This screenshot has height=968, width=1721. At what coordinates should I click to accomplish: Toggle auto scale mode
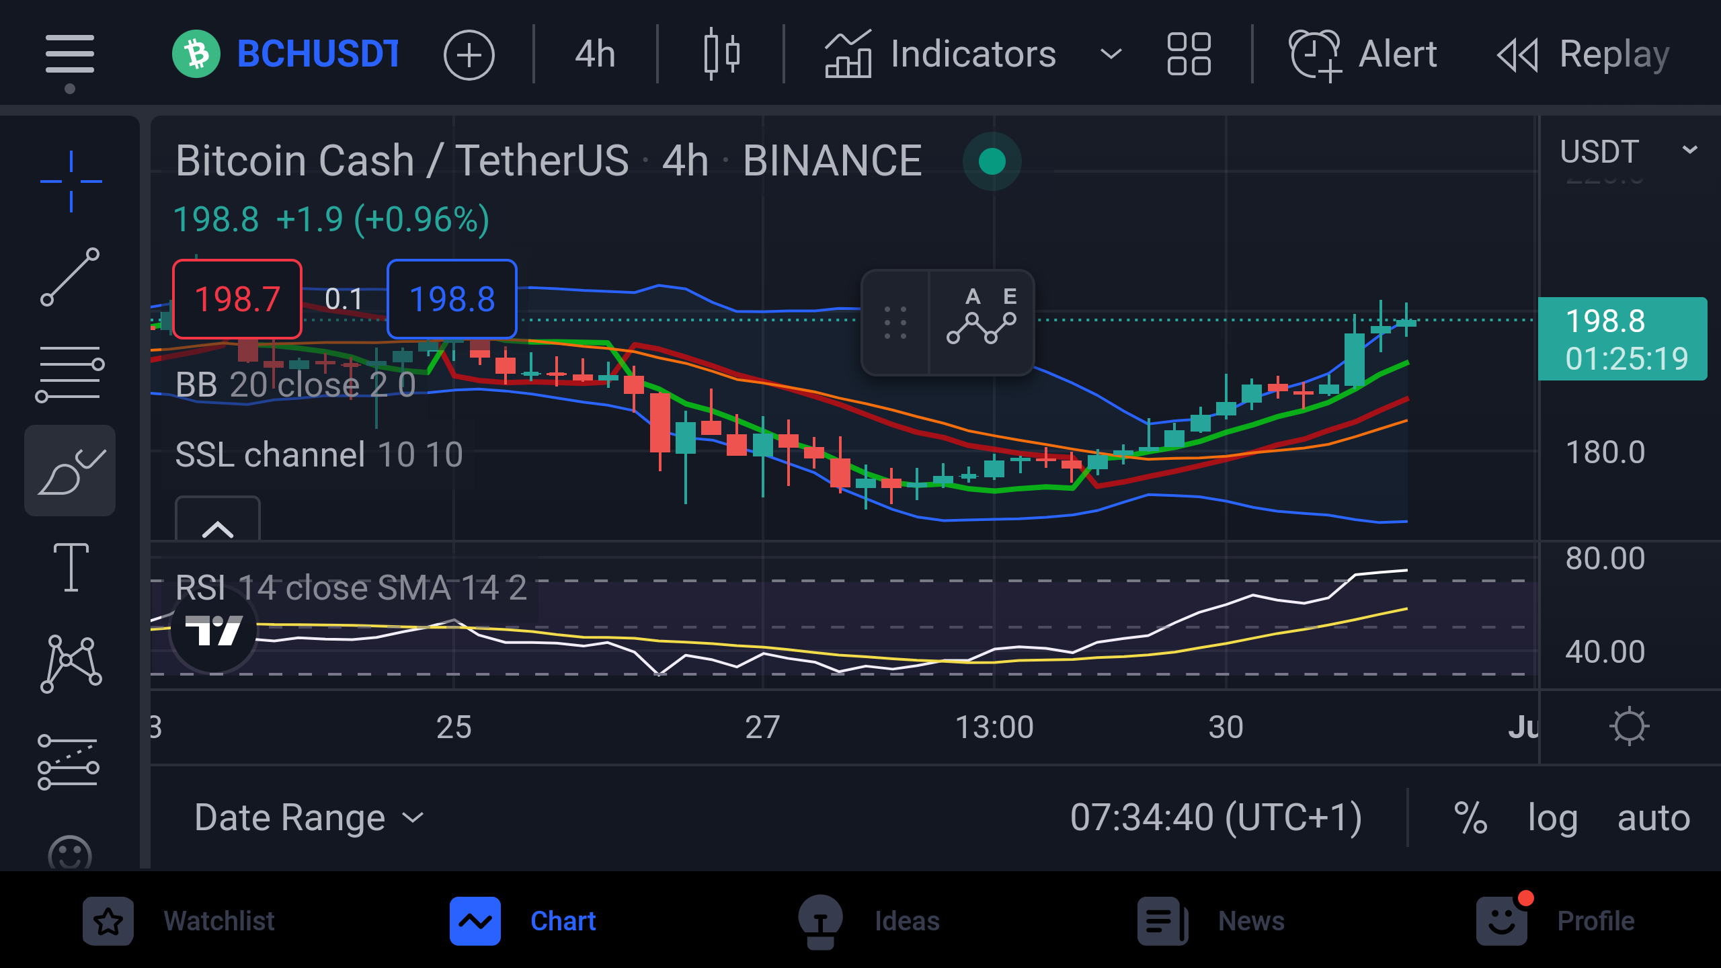point(1654,819)
